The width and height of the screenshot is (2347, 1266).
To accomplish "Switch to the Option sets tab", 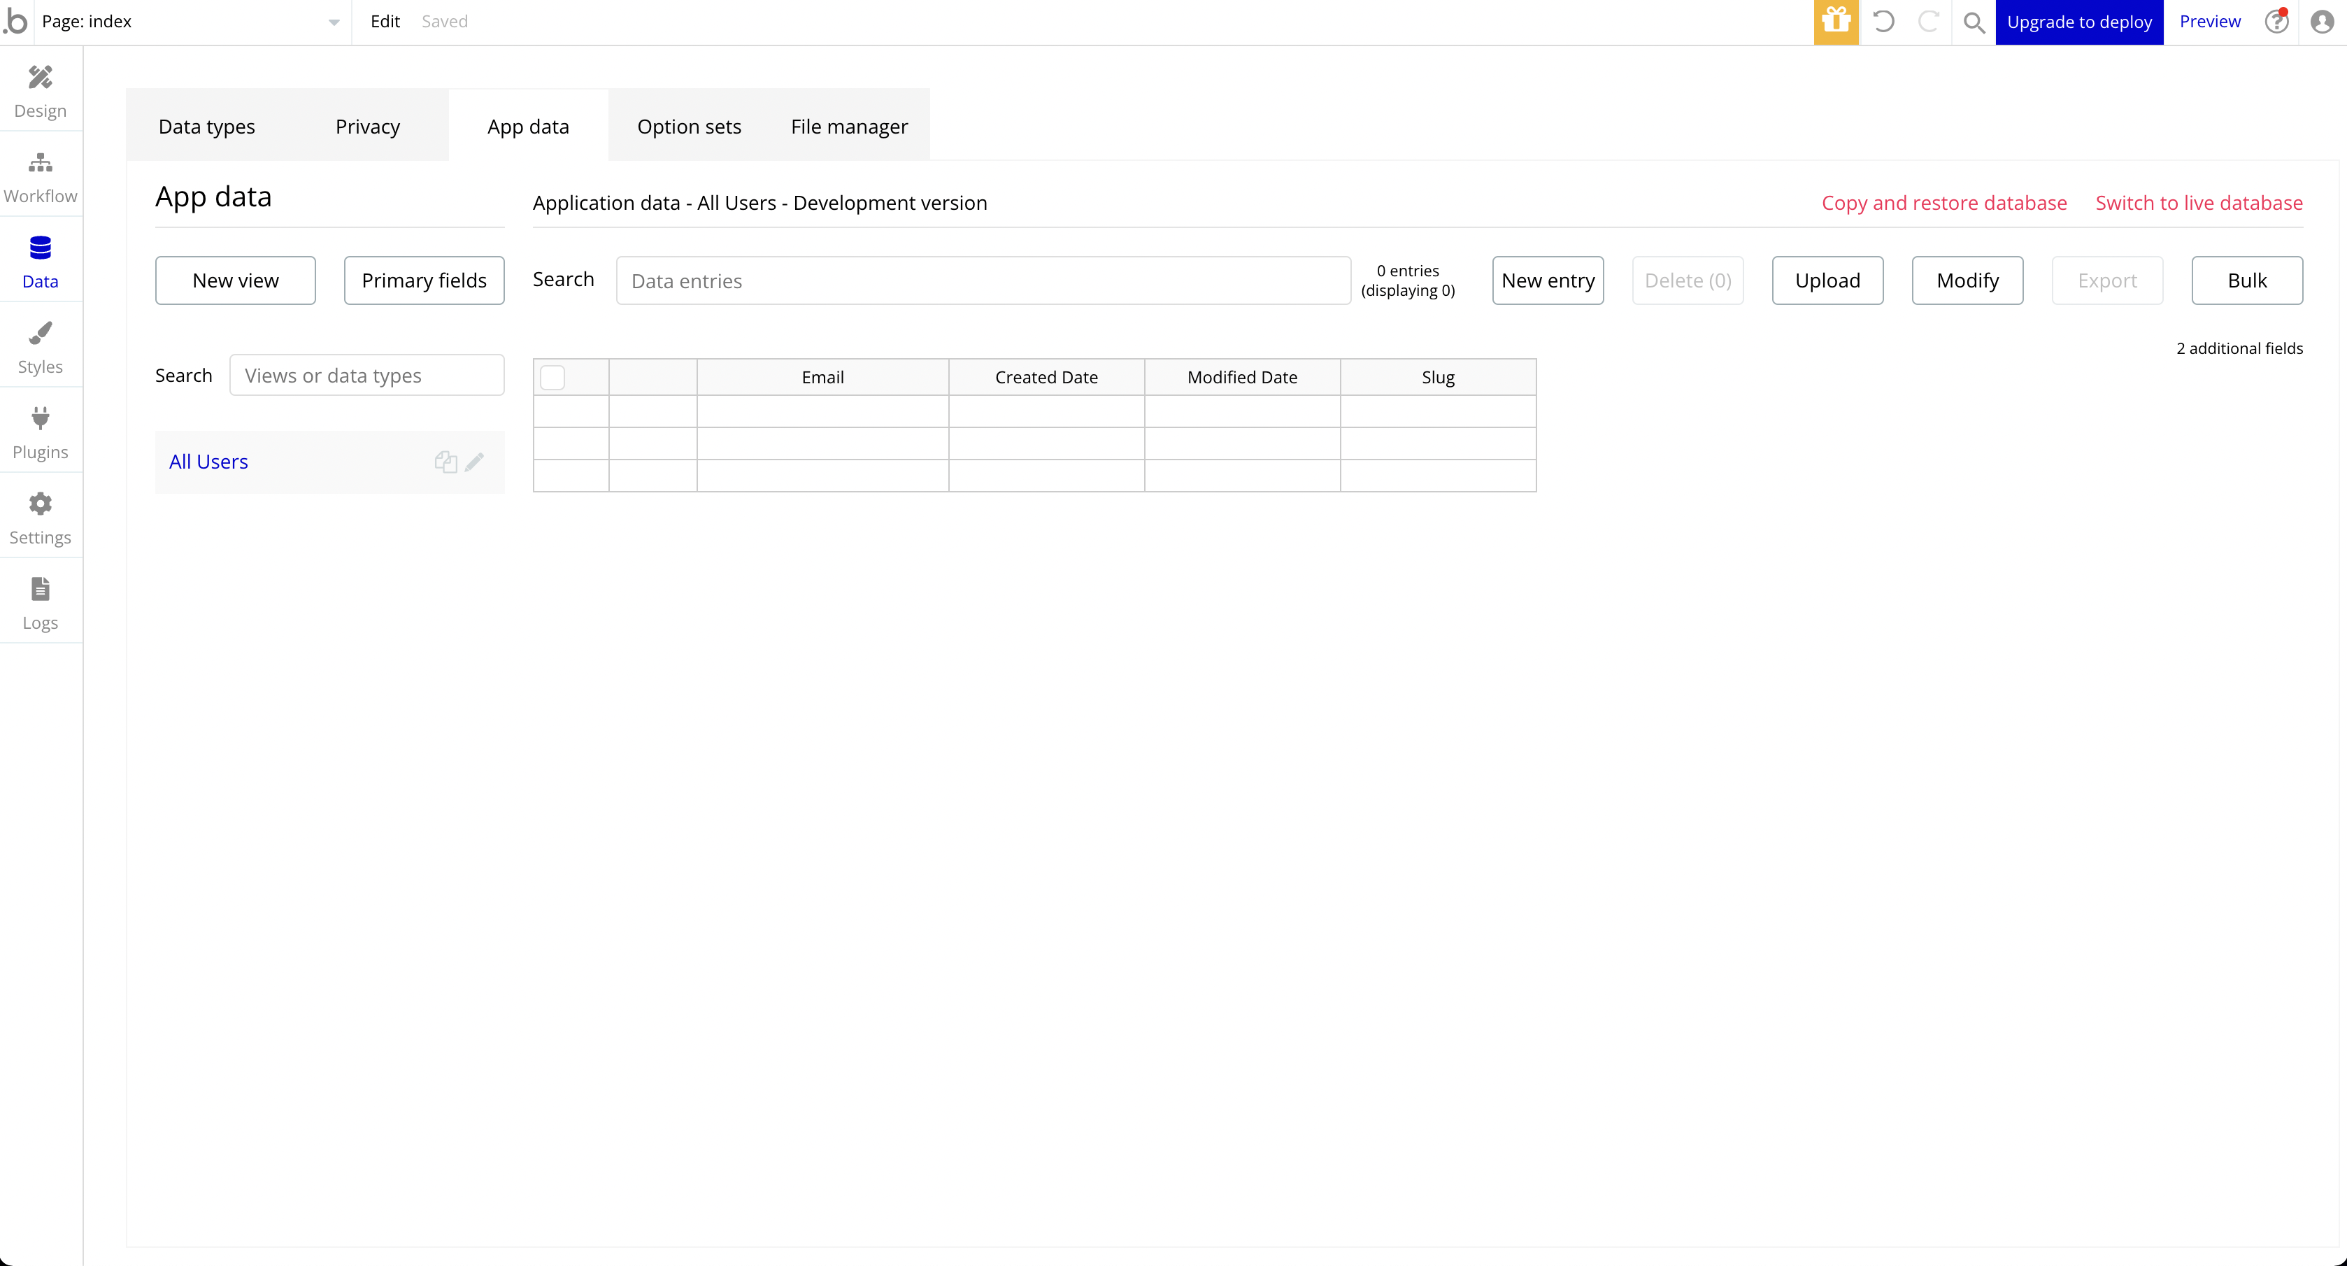I will click(689, 127).
